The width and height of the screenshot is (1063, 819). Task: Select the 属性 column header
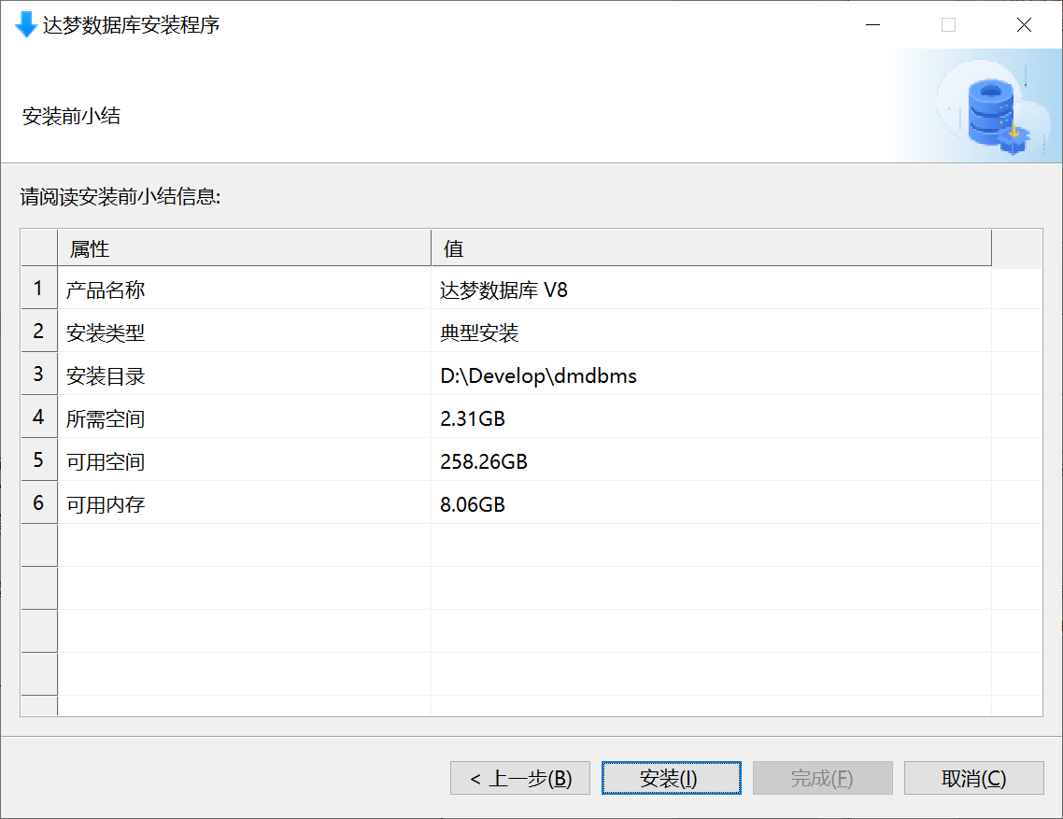(x=244, y=248)
